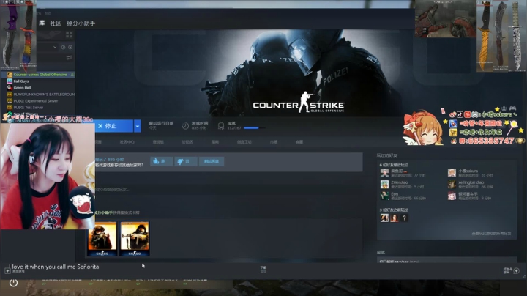Viewport: 527px width, 296px height.
Task: Click first avatar under previously played friends
Action: coord(384,218)
